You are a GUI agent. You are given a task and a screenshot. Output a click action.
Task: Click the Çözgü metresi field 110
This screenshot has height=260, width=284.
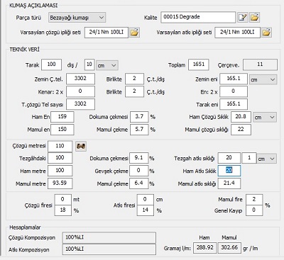[x=60, y=147]
